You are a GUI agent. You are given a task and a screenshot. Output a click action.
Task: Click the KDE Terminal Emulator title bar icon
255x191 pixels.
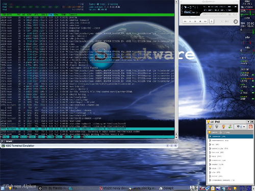(x=3, y=146)
